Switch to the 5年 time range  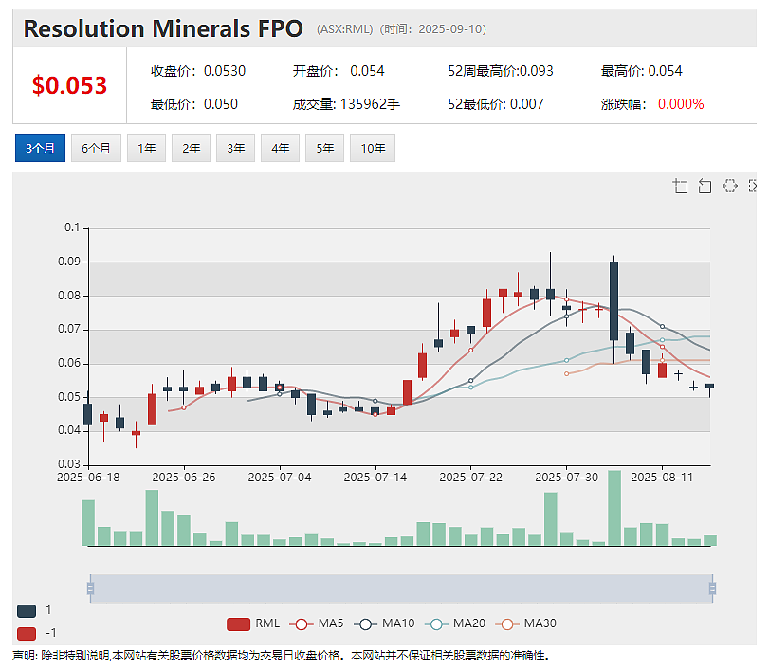coord(324,148)
